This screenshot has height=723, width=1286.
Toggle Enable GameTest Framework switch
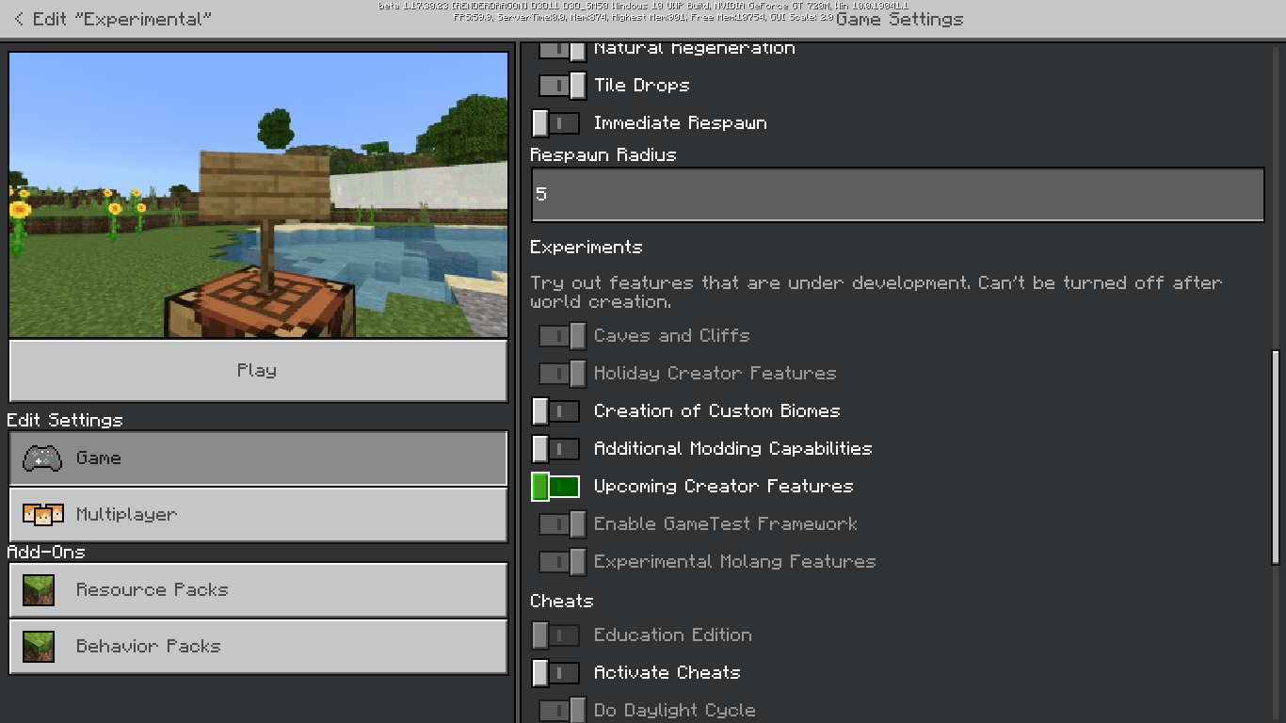562,524
